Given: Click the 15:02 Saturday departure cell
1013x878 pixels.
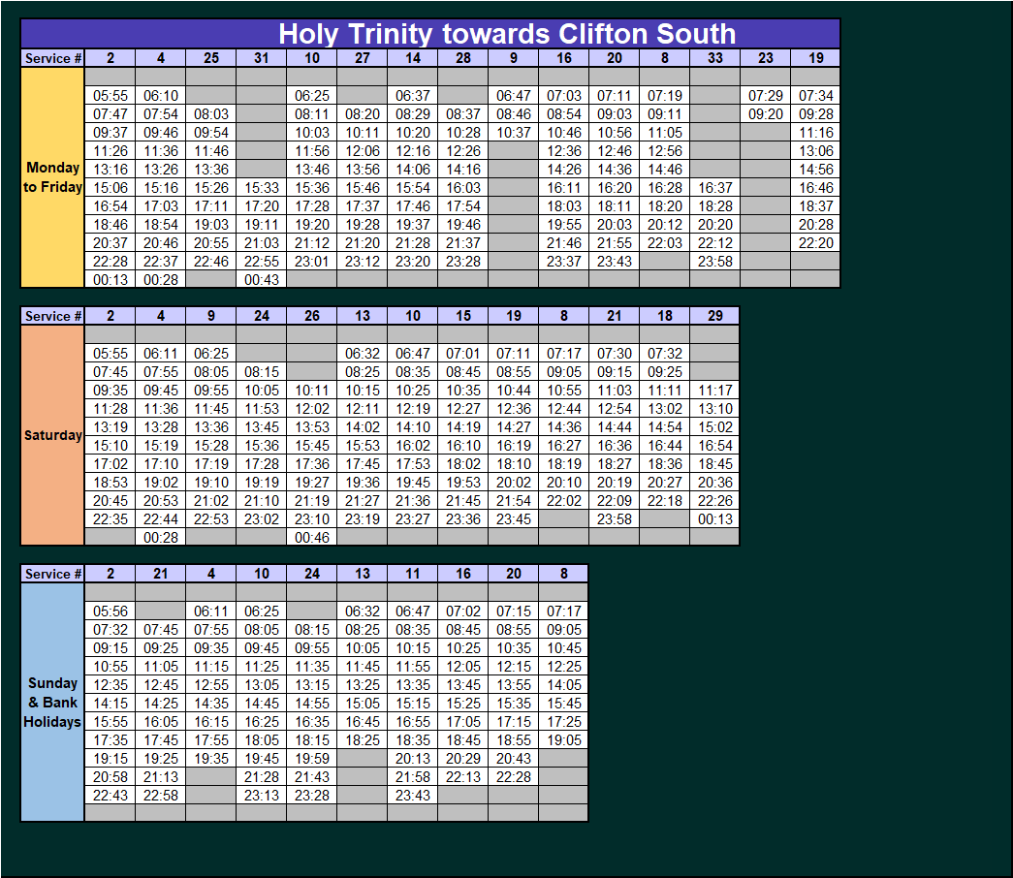Looking at the screenshot, I should [715, 427].
